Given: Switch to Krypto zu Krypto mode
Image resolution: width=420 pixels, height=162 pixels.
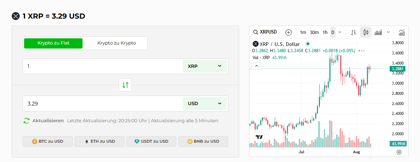Looking at the screenshot, I should point(117,43).
